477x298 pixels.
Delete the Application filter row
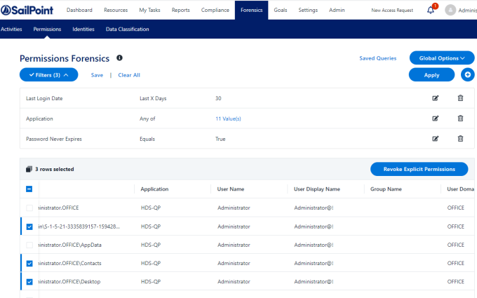[x=460, y=118]
